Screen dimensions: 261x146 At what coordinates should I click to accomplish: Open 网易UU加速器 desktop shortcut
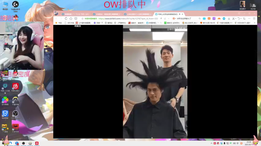tap(5, 89)
